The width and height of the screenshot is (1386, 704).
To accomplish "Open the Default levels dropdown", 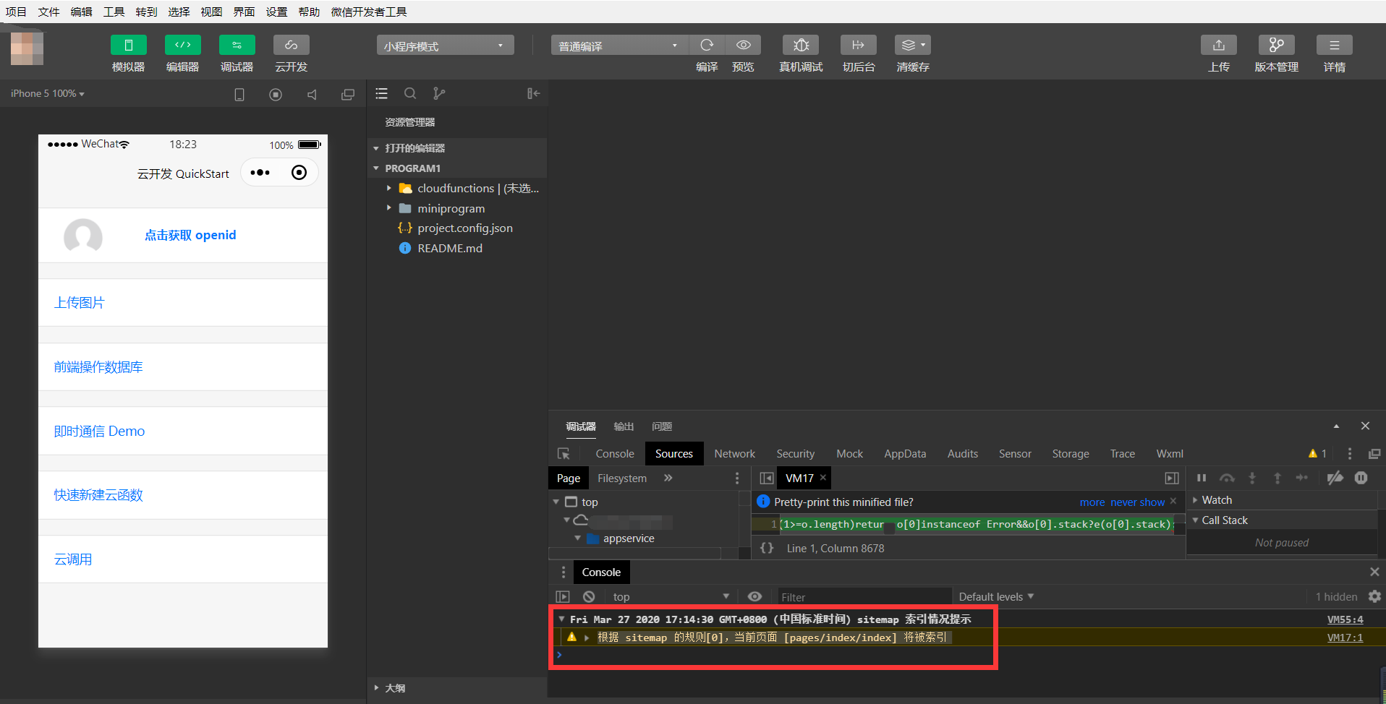I will (995, 596).
